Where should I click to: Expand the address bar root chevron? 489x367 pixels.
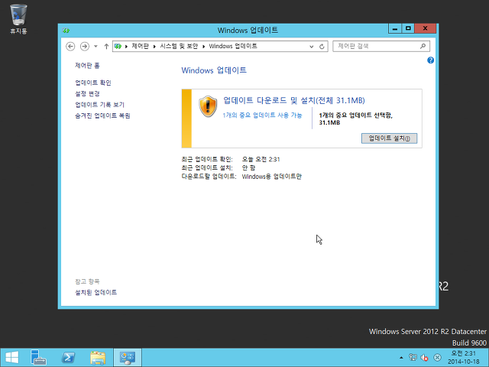[126, 47]
